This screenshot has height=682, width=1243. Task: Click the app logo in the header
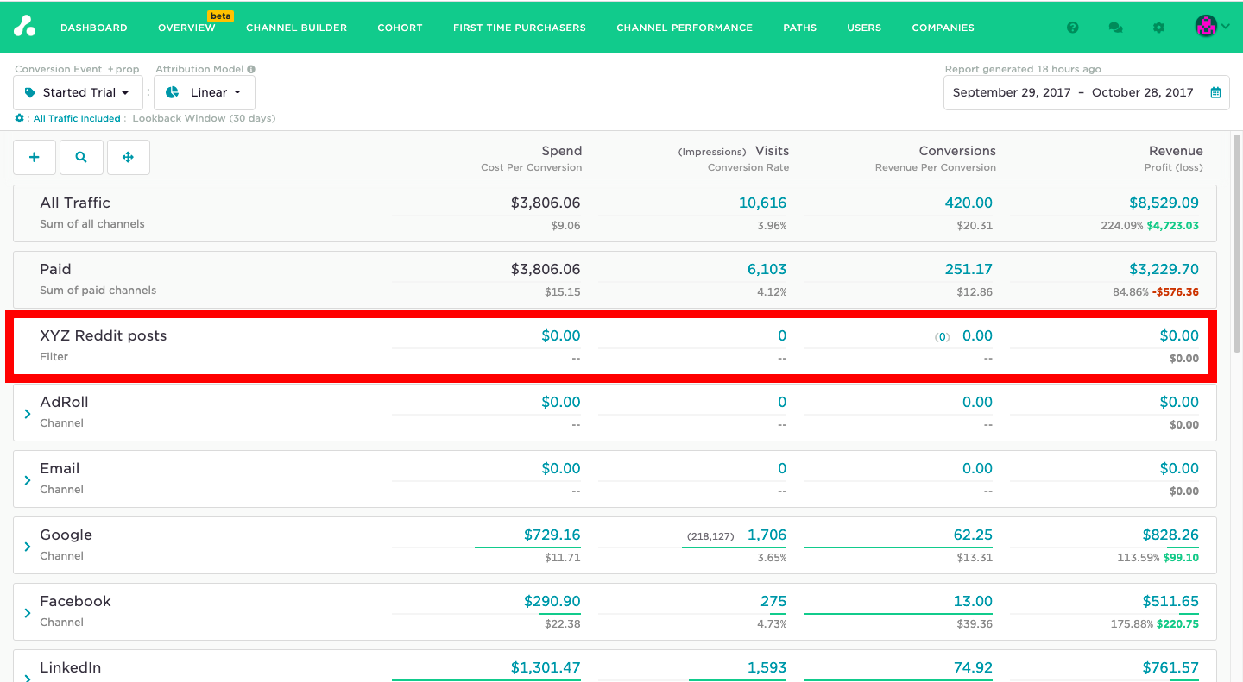coord(24,27)
